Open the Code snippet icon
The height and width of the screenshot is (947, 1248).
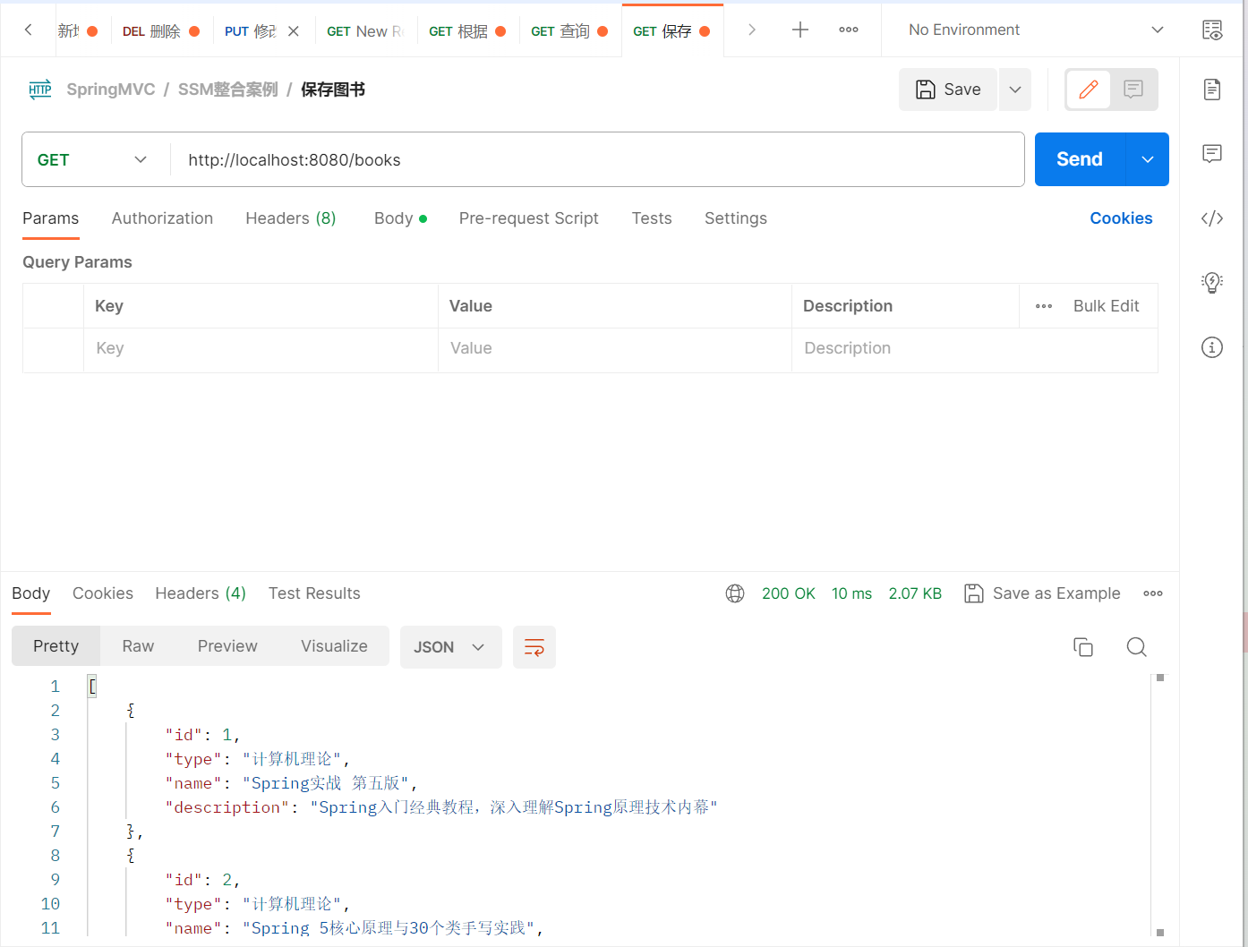point(1212,218)
